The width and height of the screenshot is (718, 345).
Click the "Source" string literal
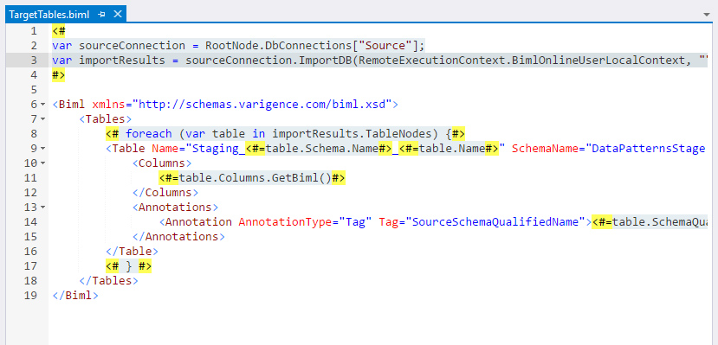point(385,46)
